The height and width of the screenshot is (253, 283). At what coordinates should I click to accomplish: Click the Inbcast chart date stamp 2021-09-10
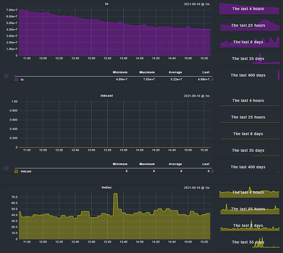tap(197, 96)
